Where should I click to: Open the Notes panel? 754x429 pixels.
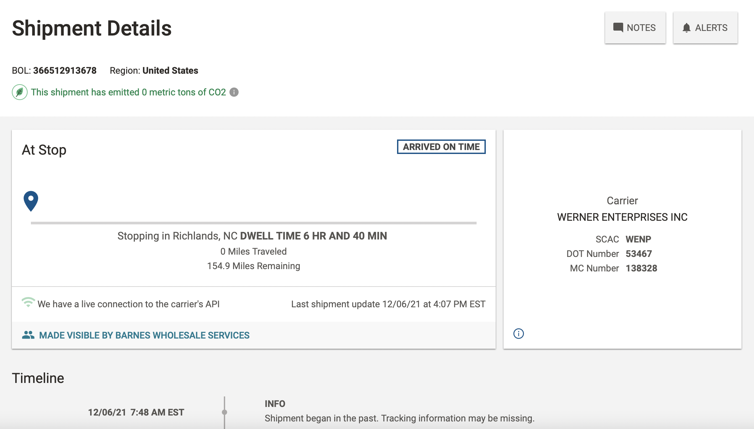[635, 28]
